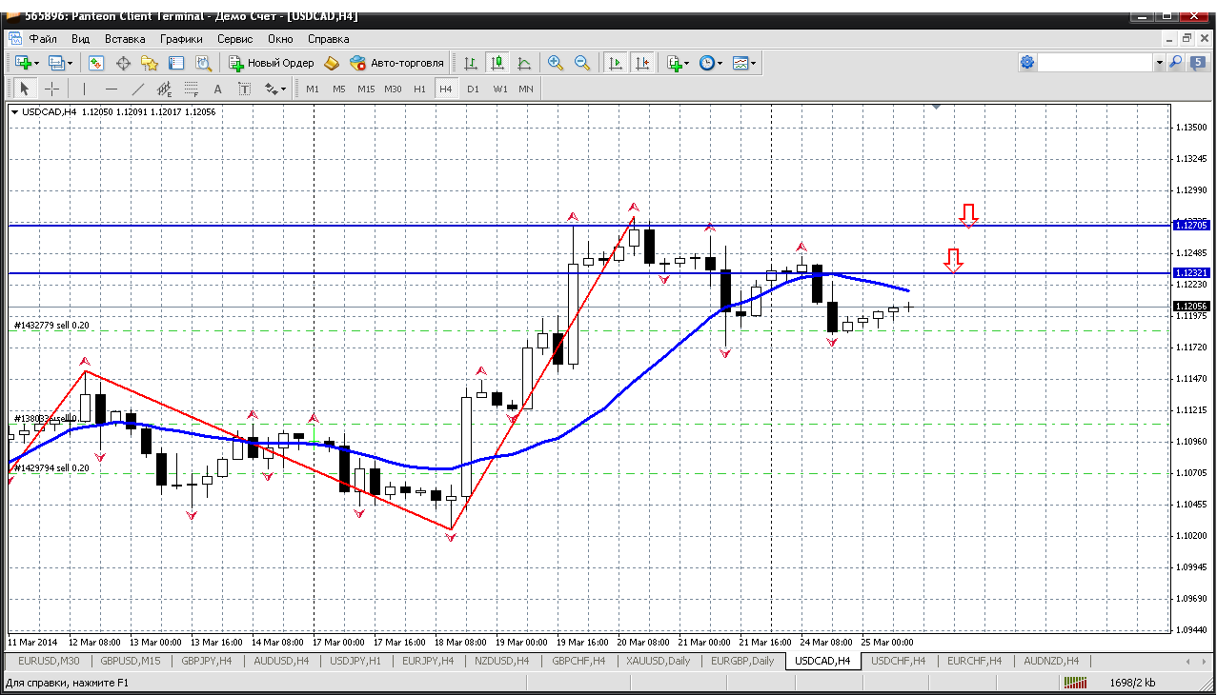Select the equidistant channel tool

[164, 89]
